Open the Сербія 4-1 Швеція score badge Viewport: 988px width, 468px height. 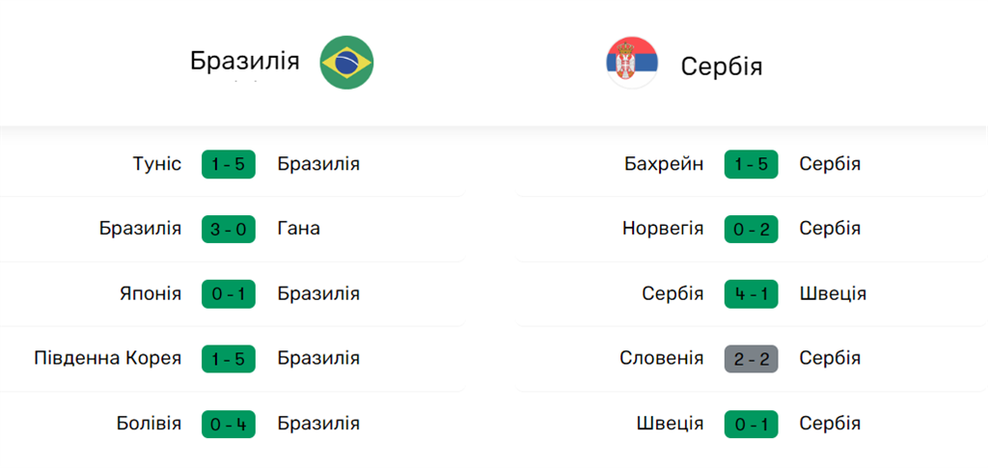click(751, 293)
